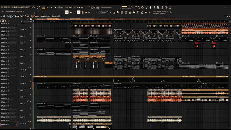Open the global snap Line dropdown
231x130 pixels.
click(x=90, y=12)
